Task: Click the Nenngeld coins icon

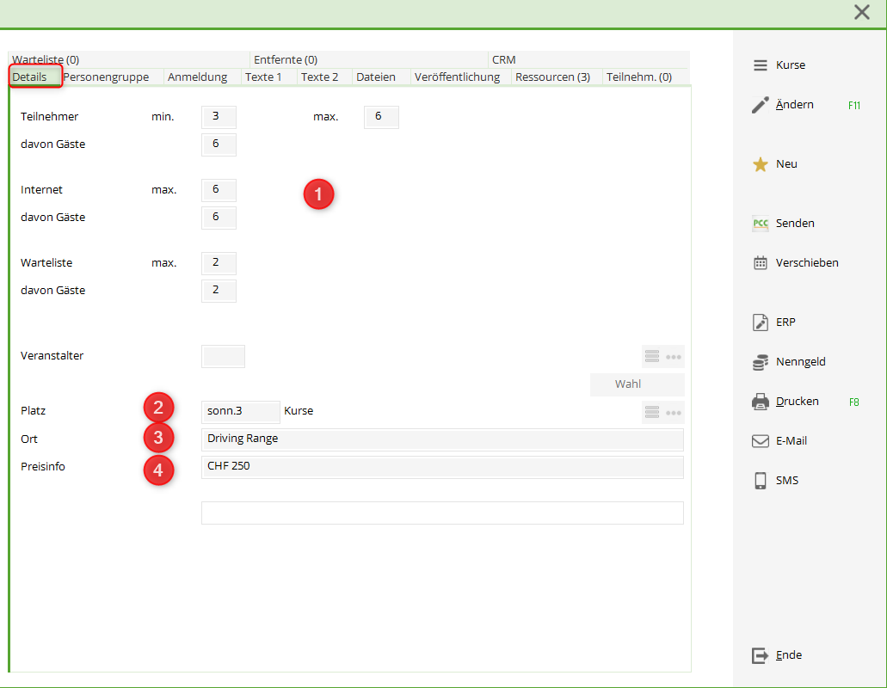Action: [760, 362]
